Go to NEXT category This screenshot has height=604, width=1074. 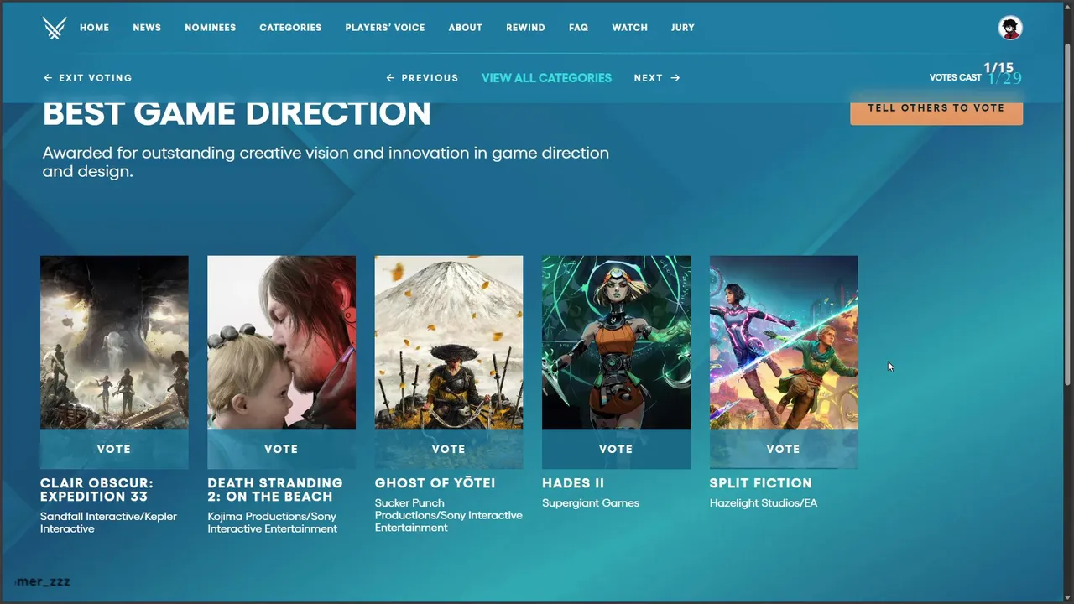click(657, 78)
